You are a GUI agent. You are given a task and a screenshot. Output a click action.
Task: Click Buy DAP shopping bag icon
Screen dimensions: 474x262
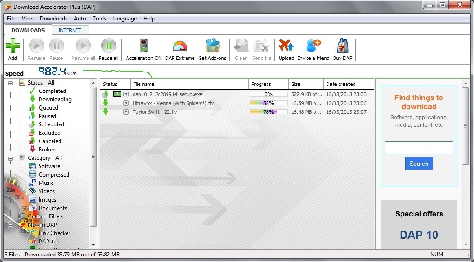pyautogui.click(x=343, y=46)
